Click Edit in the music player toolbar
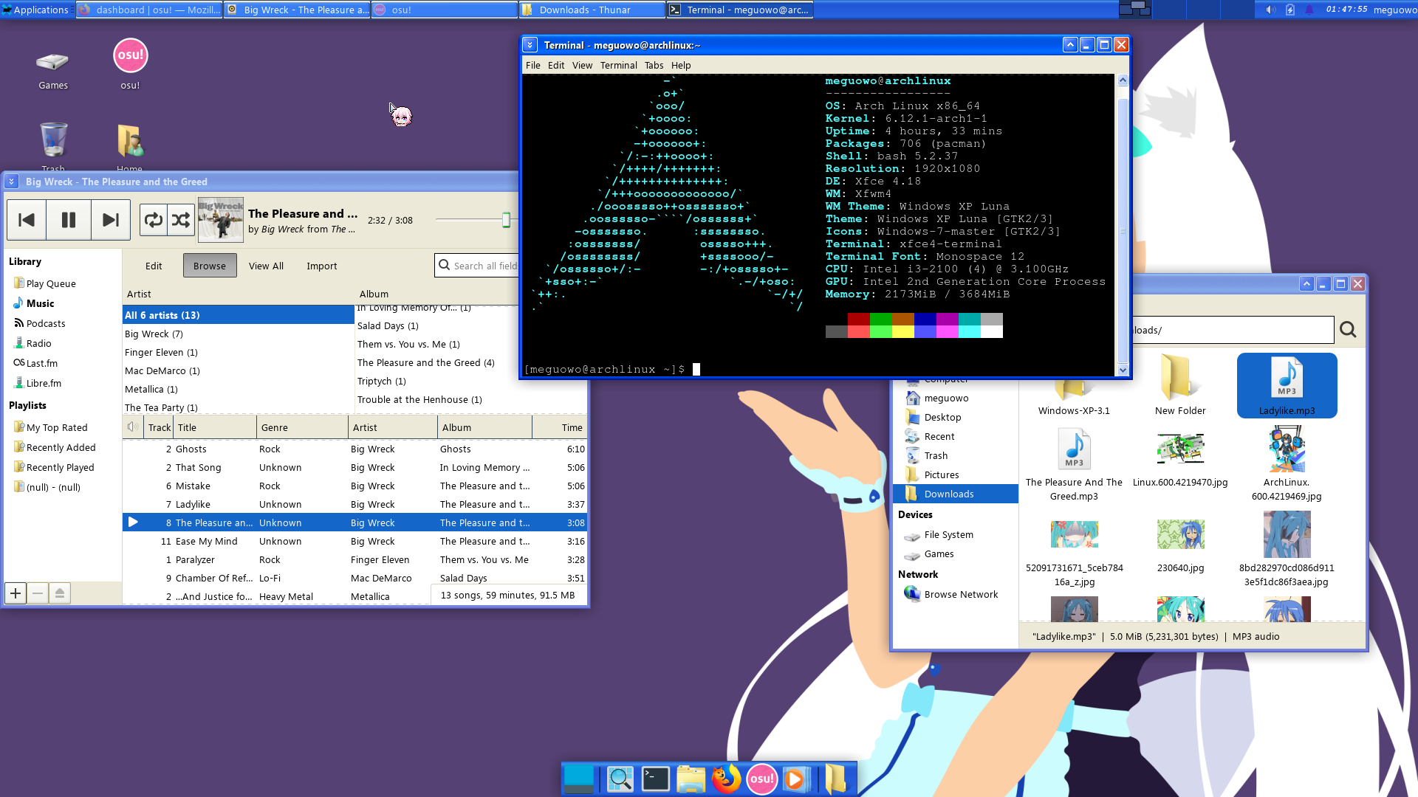The image size is (1418, 797). pos(154,266)
